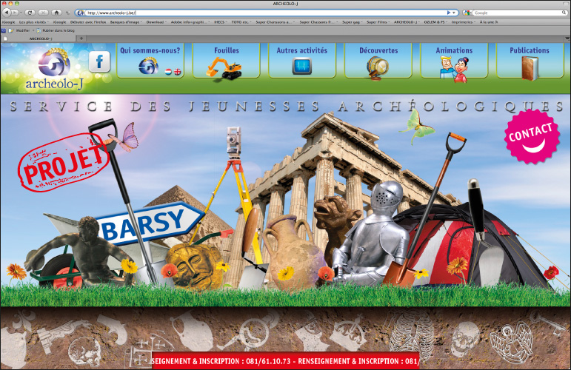Click the magnifier in the Google search box

564,13
